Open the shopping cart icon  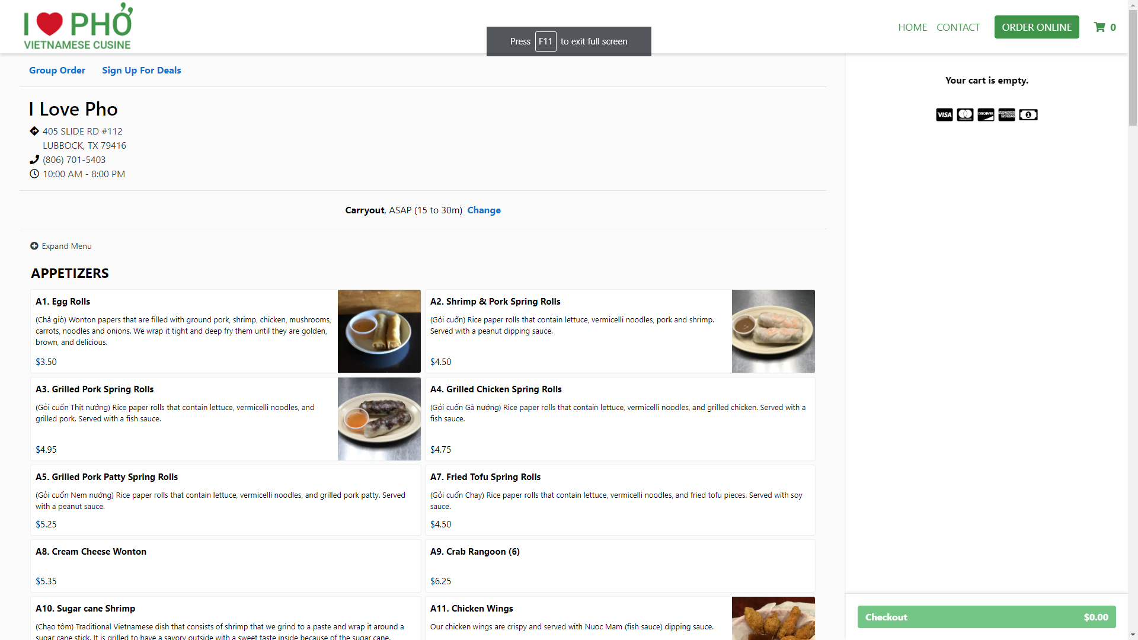pos(1099,27)
